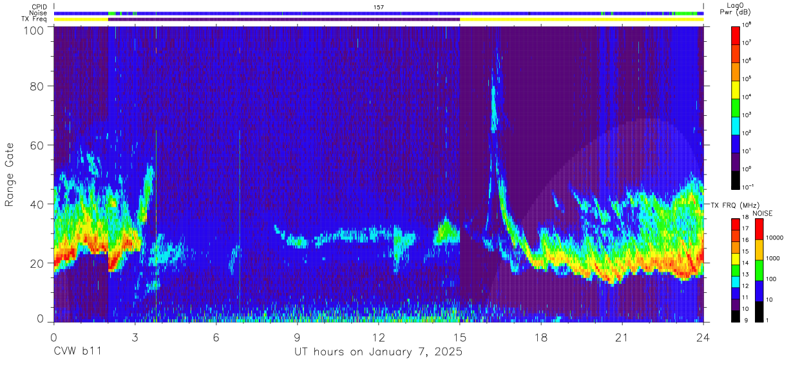
Task: Click the 'UT hours on January 7, 2025' title
Action: point(378,353)
